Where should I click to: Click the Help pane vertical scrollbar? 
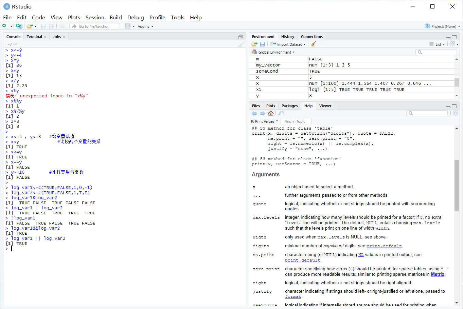[457, 185]
